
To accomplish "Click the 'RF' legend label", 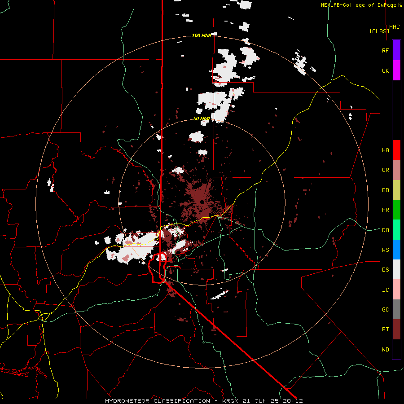I will tap(385, 50).
